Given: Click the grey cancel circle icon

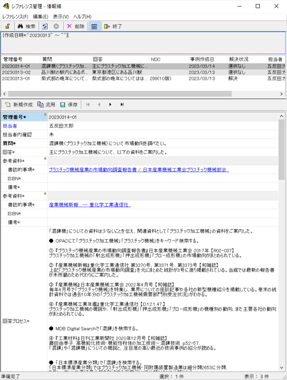Looking at the screenshot, I should coord(56,26).
